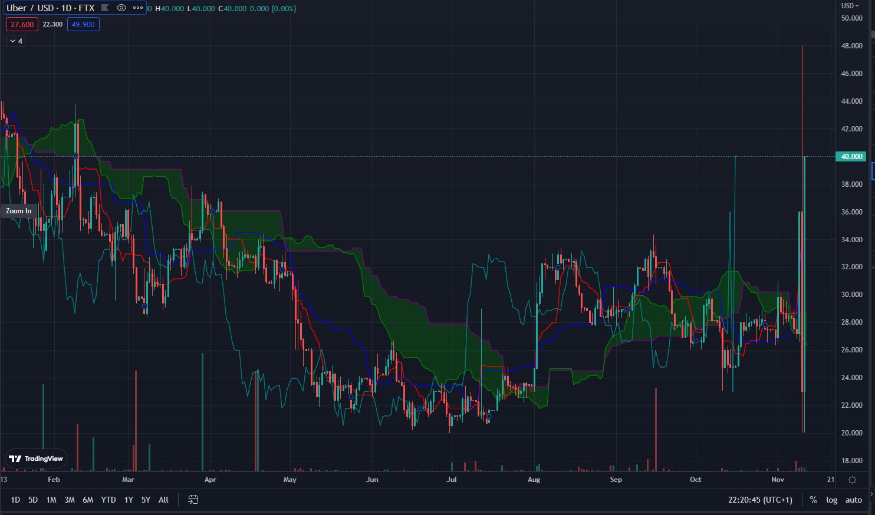Click the 40.000 current price label
This screenshot has width=875, height=515.
pos(851,157)
